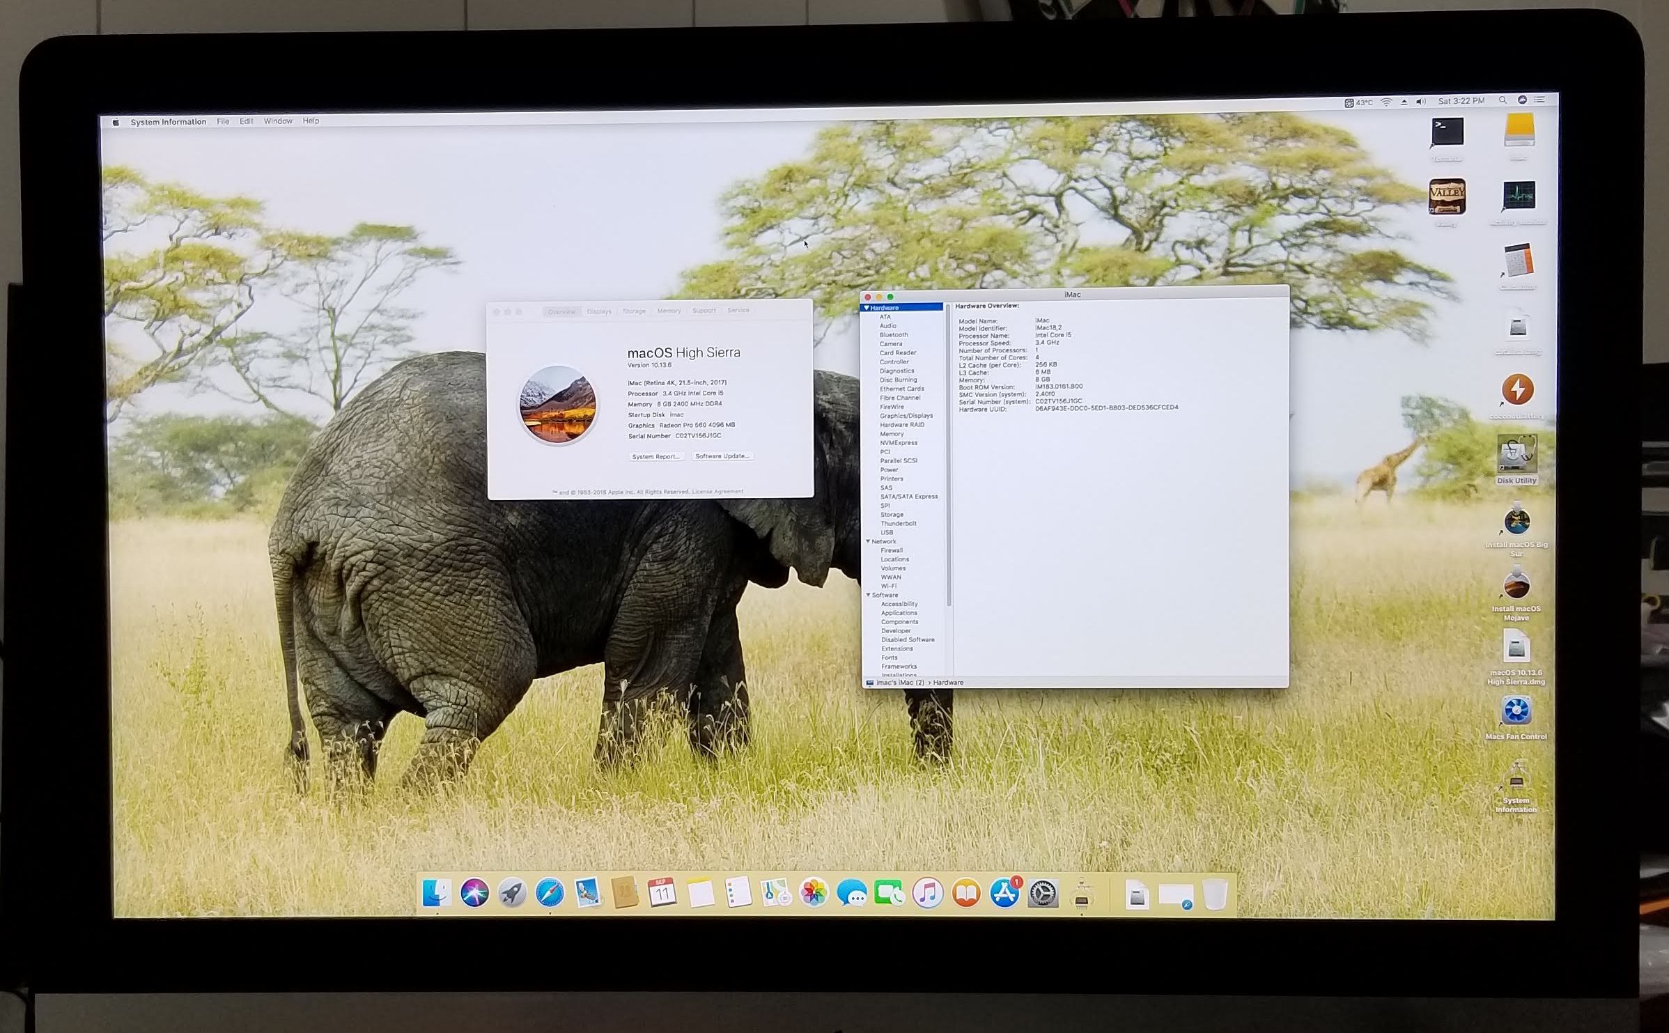Open the App Store dock icon
The width and height of the screenshot is (1669, 1033).
(1004, 893)
